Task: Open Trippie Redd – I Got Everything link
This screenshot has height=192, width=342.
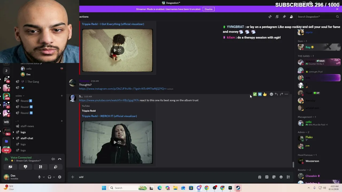Action: (113, 24)
